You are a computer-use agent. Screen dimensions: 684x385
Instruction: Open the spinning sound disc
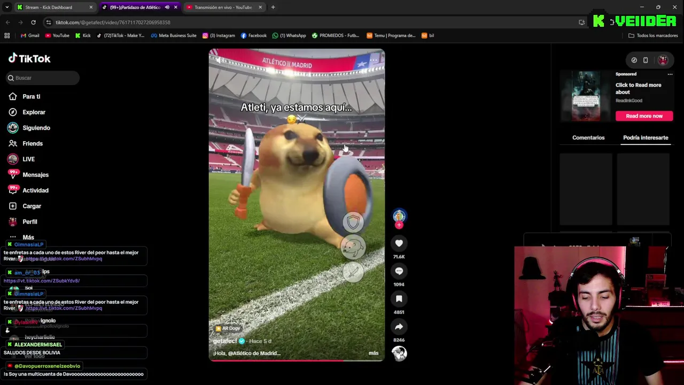click(399, 353)
